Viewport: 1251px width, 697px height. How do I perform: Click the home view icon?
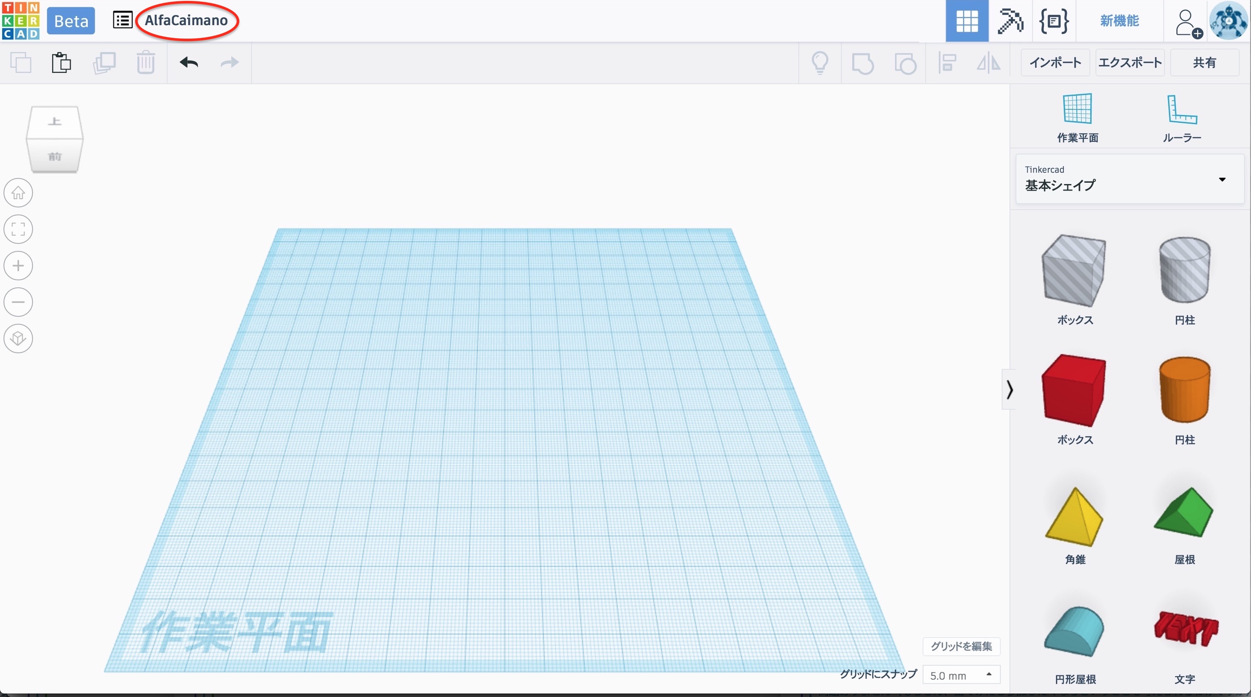pos(18,193)
